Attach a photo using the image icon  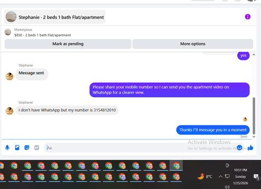pos(17,148)
